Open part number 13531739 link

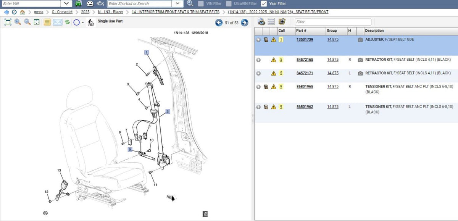[305, 40]
